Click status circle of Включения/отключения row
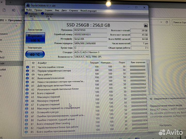Screen dimensions: 186x139 pos(27,78)
